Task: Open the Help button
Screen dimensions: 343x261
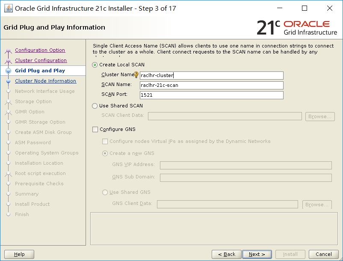Action: [19, 254]
